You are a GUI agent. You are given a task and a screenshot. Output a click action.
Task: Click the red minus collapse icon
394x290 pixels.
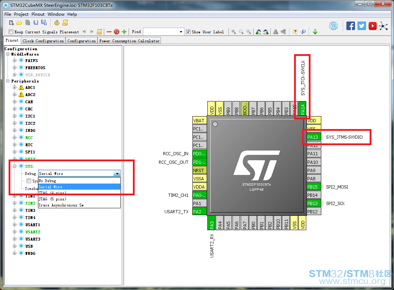point(109,32)
